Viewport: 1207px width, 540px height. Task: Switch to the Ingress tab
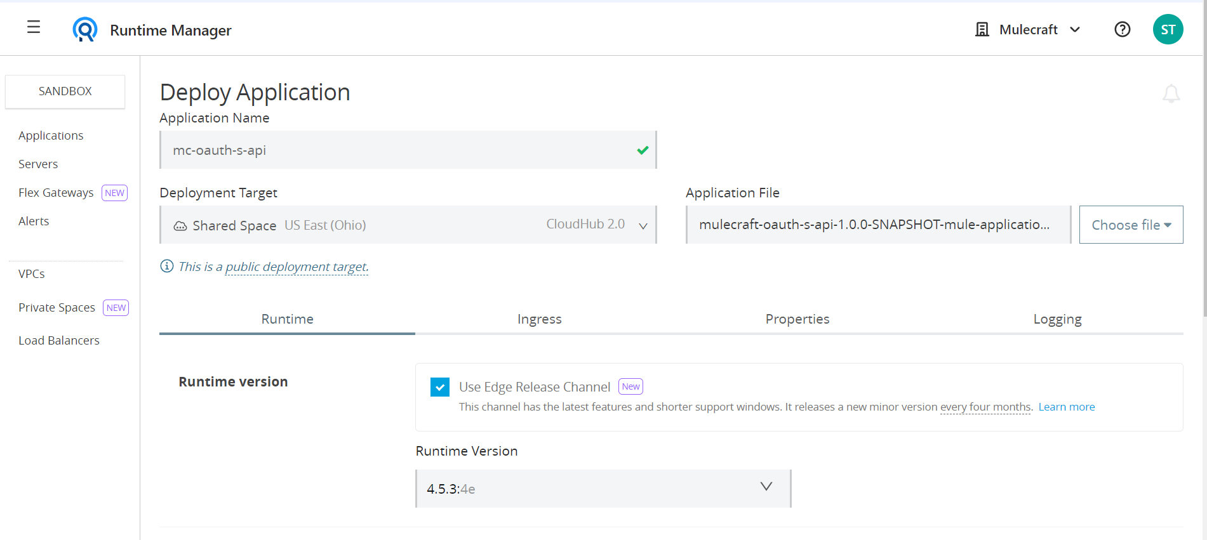tap(539, 319)
